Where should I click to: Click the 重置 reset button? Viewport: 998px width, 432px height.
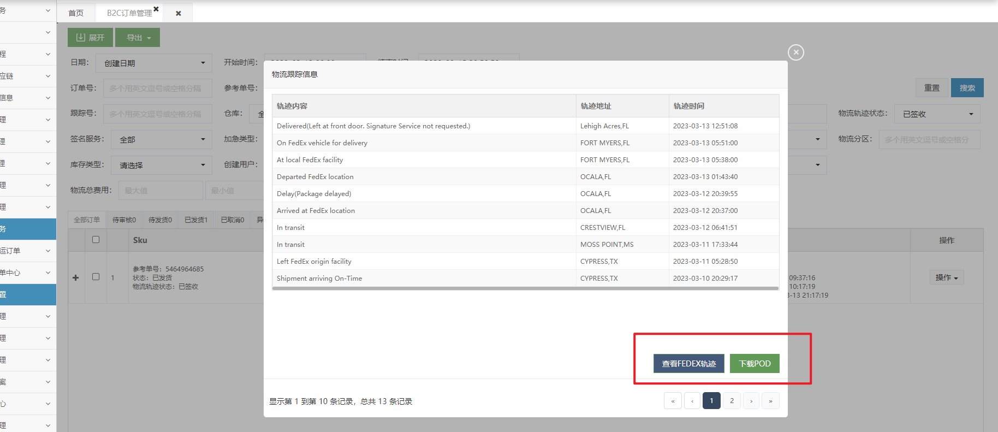(931, 88)
